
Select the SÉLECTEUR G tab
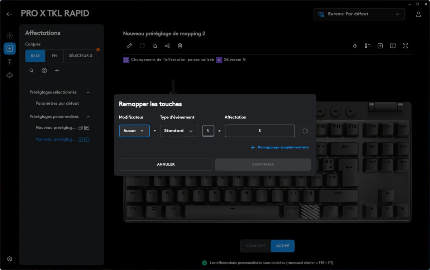tap(80, 56)
